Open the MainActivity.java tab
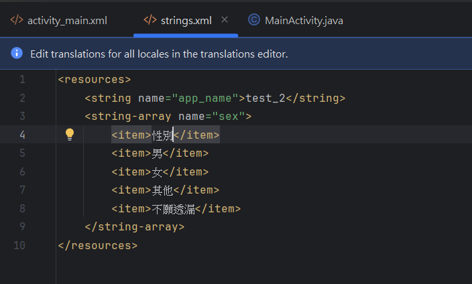472x284 pixels. click(303, 20)
